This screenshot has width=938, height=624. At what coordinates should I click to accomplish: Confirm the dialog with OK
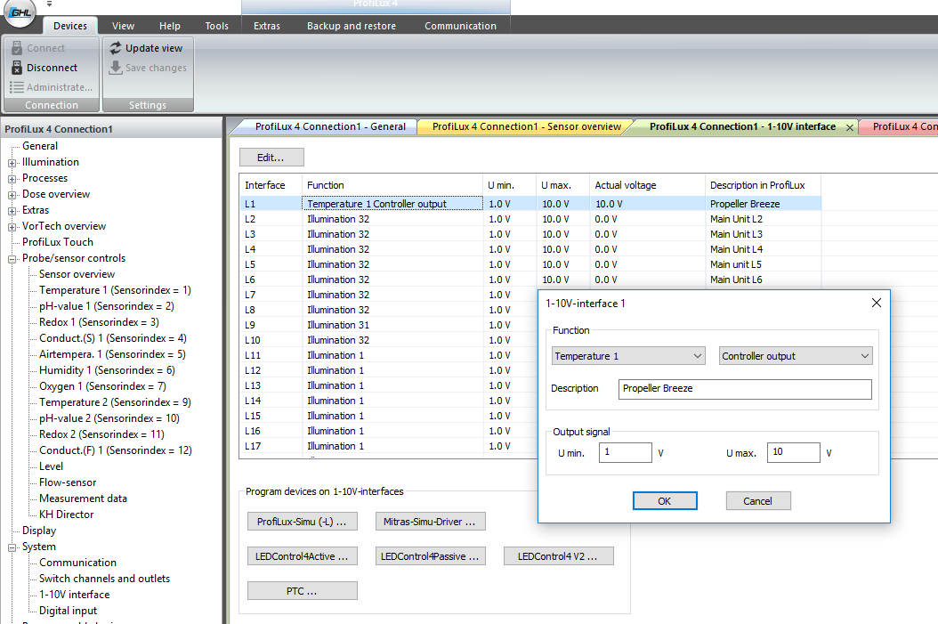click(665, 501)
